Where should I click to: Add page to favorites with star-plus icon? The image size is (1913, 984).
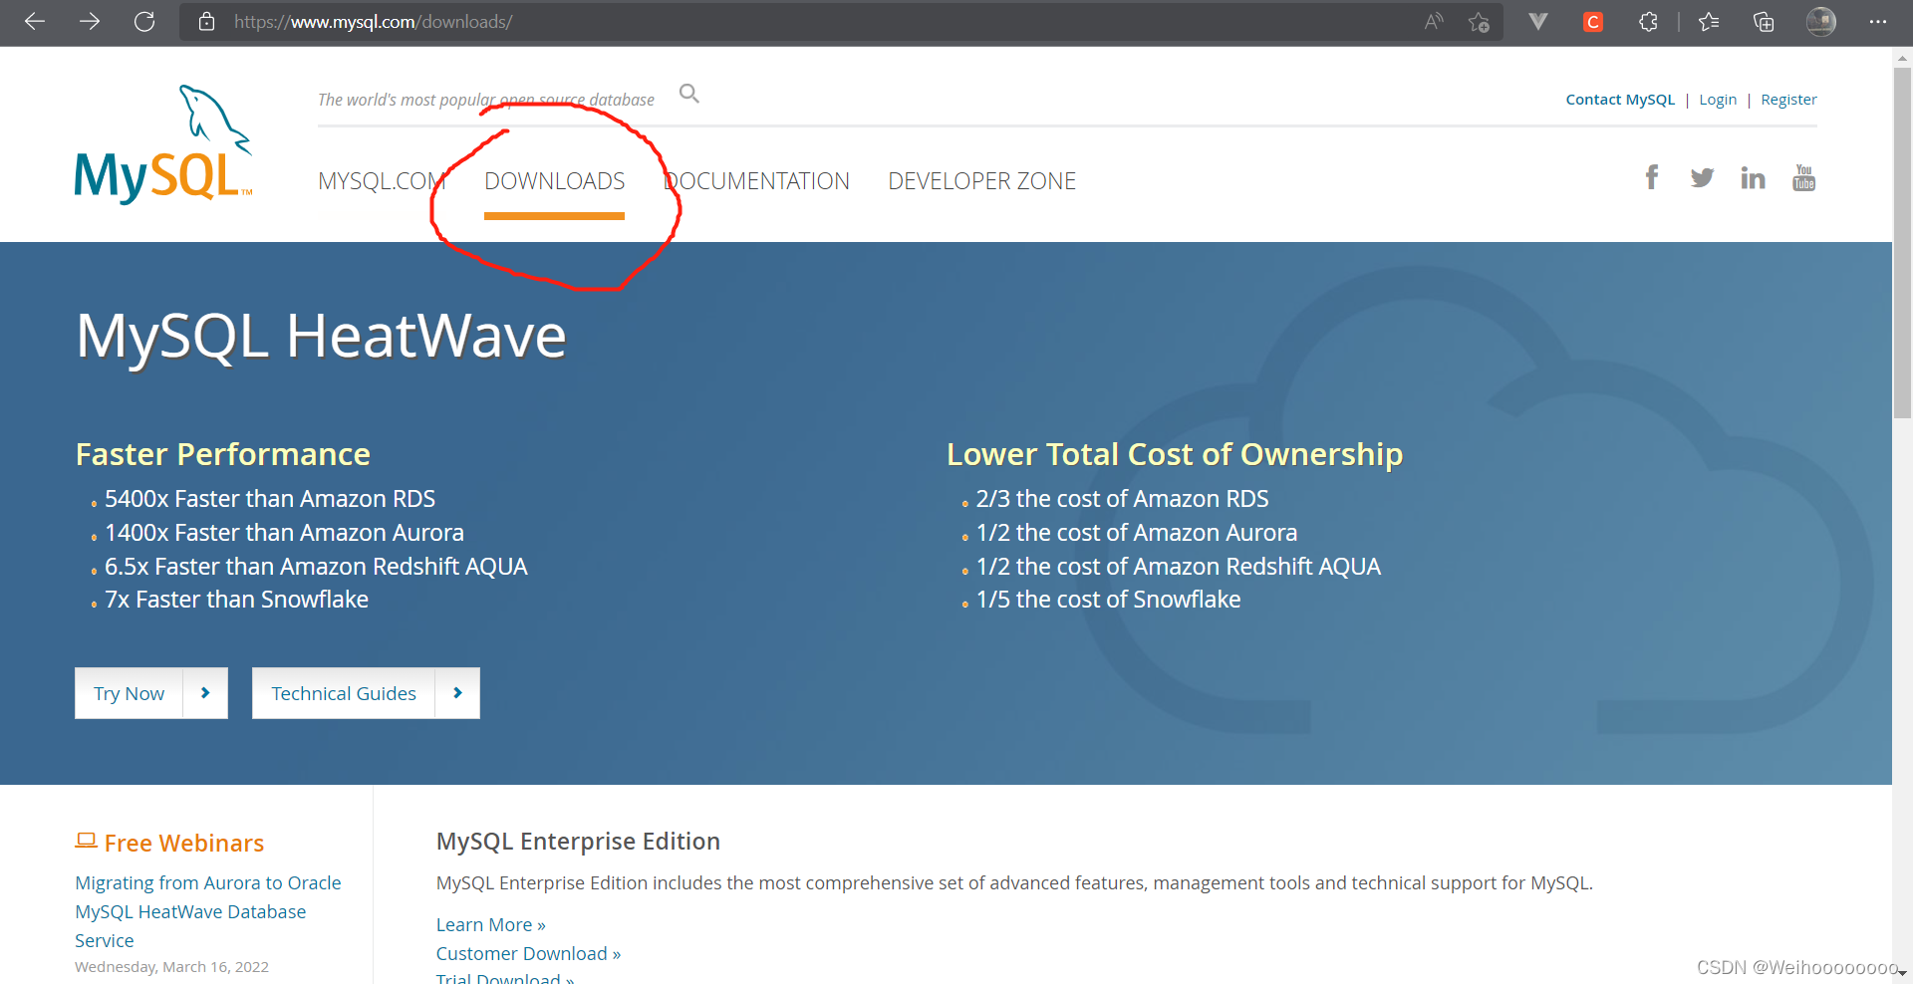(x=1479, y=22)
